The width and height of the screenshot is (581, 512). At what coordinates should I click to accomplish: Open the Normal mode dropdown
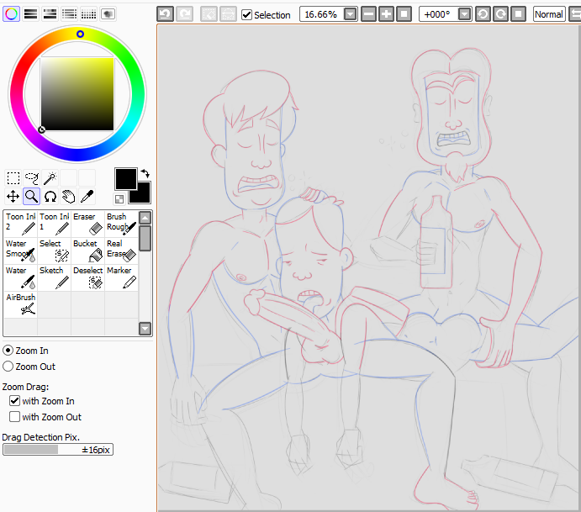[x=548, y=14]
